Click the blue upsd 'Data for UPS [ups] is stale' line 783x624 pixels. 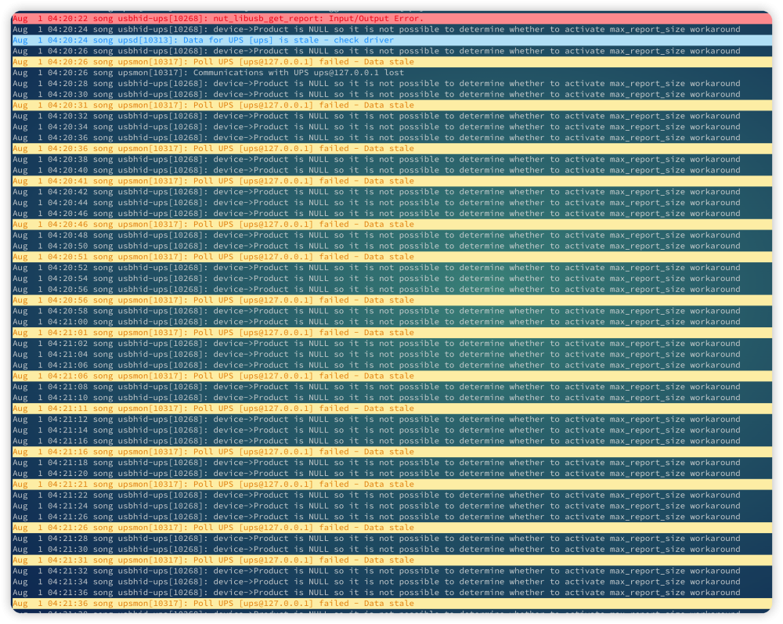tap(391, 41)
